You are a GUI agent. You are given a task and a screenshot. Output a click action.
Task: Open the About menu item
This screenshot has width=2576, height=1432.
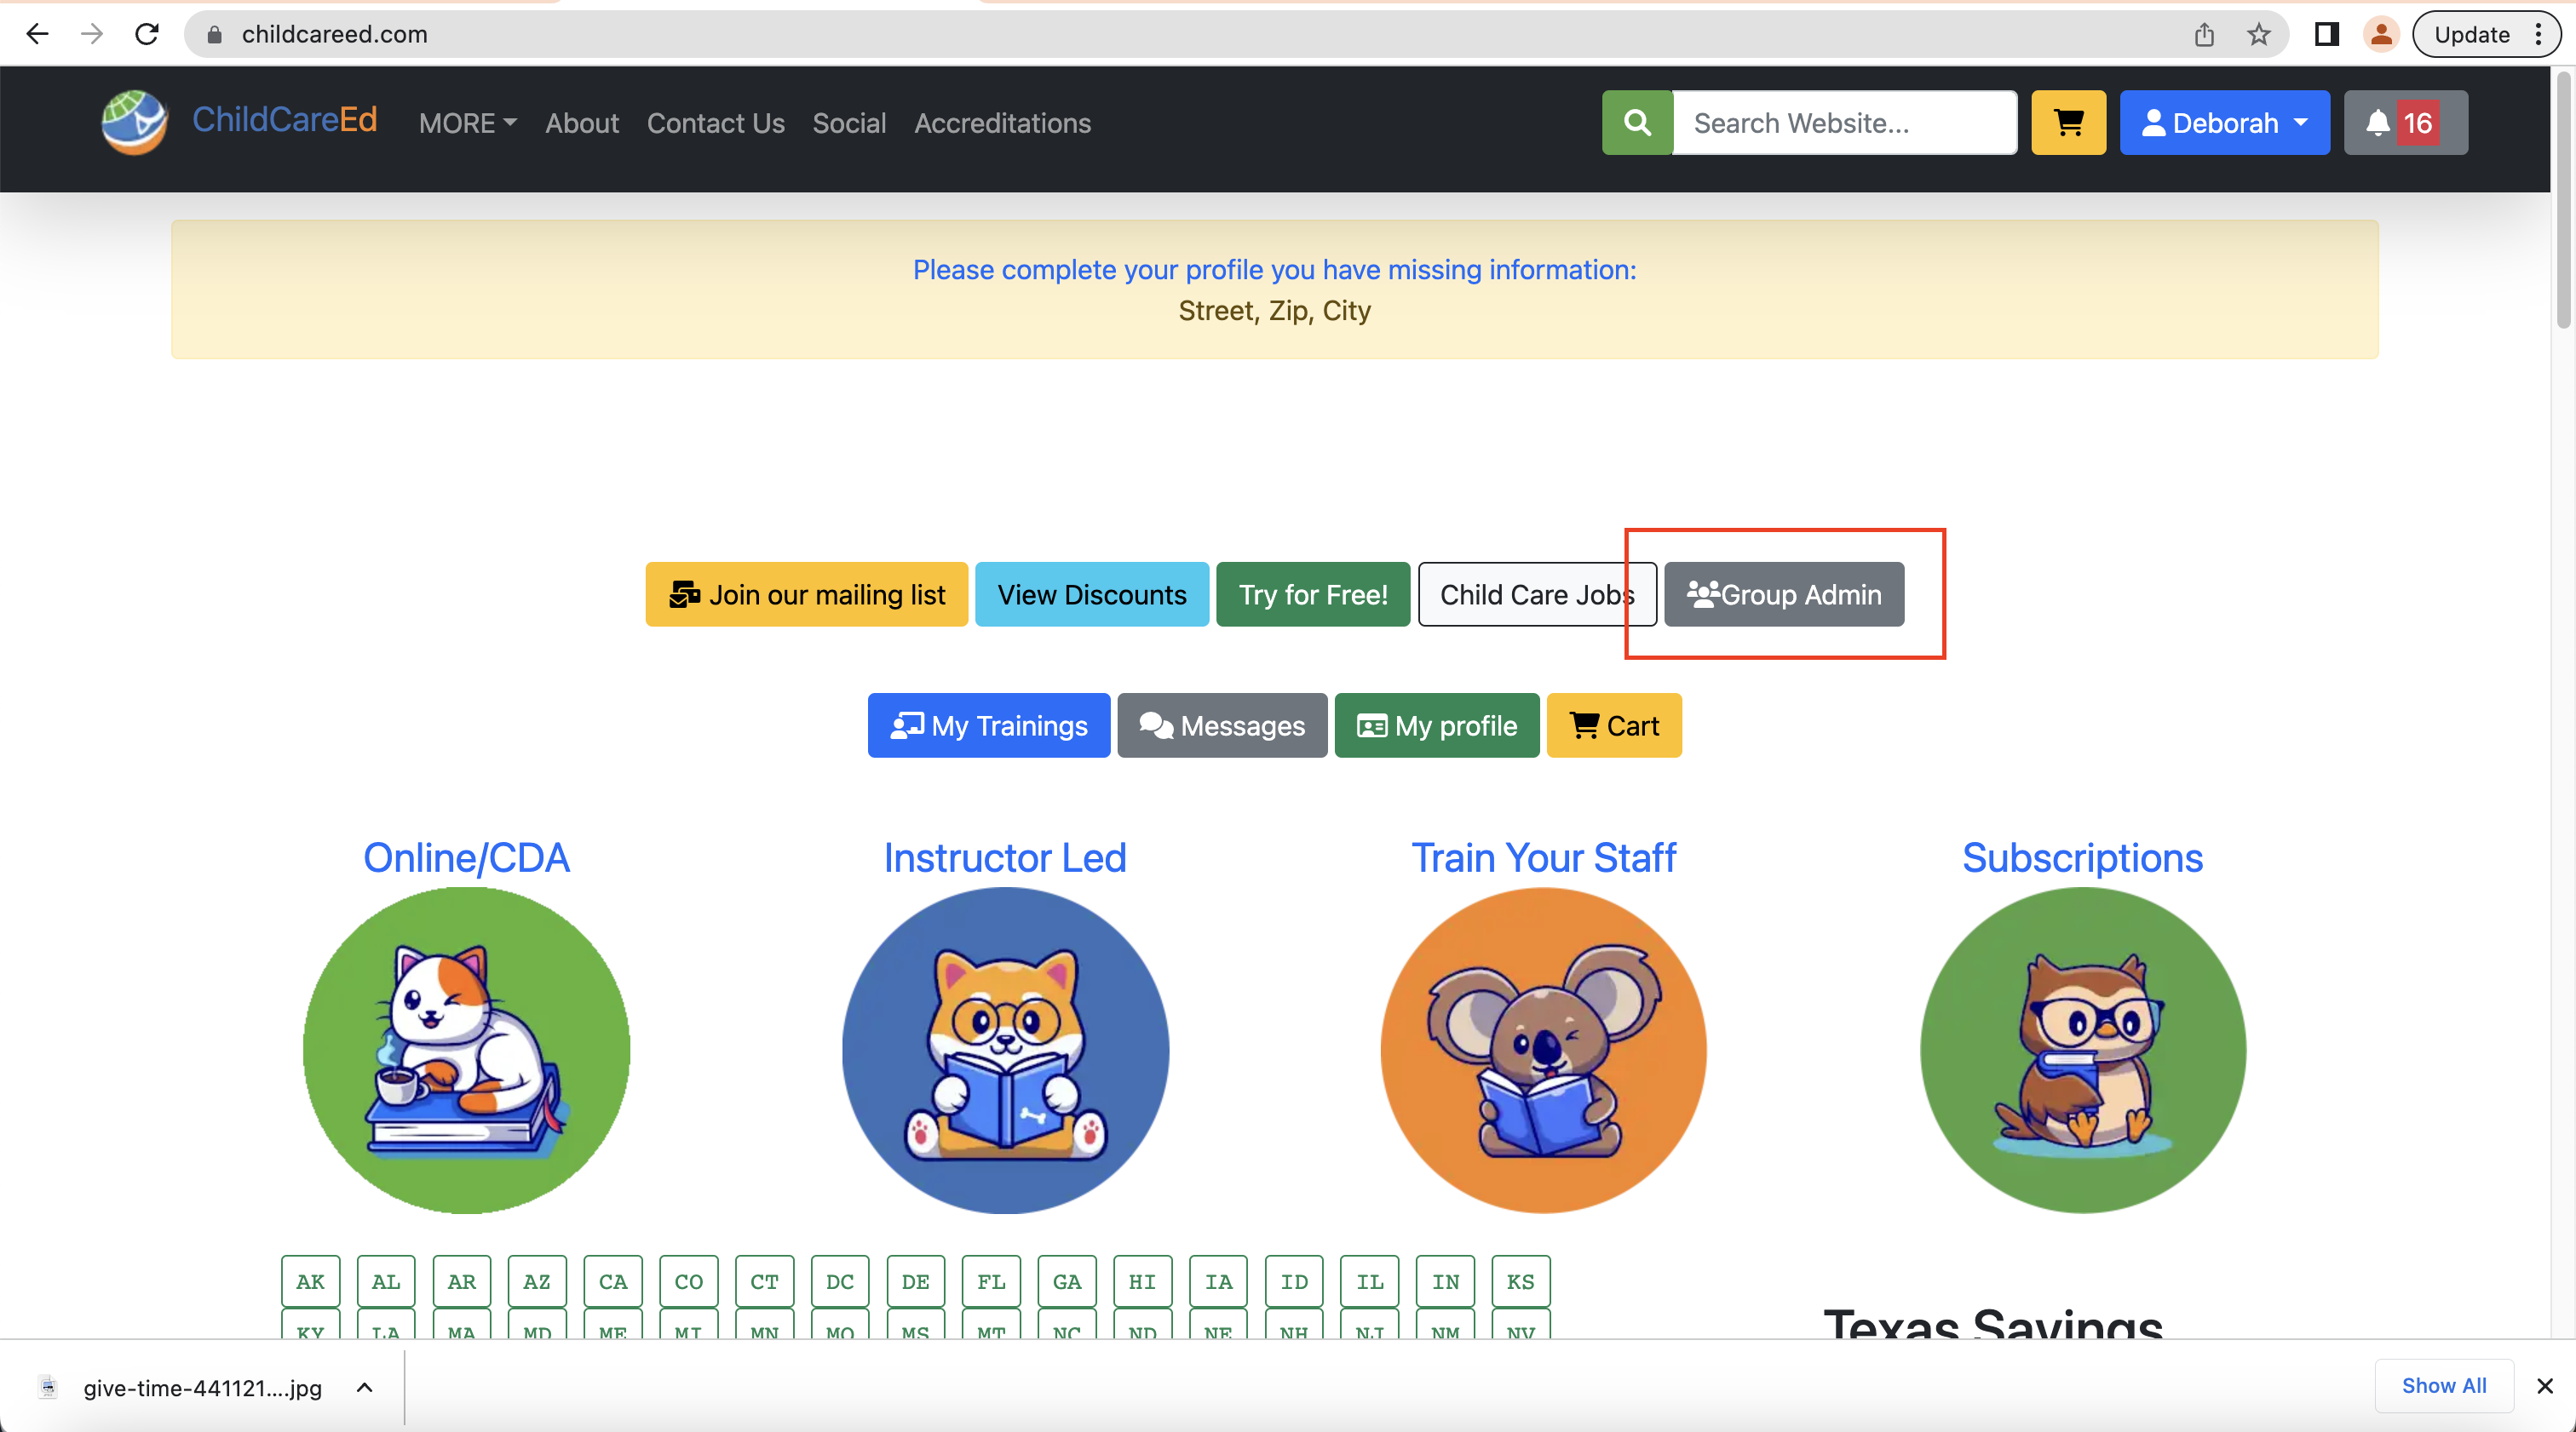point(582,123)
